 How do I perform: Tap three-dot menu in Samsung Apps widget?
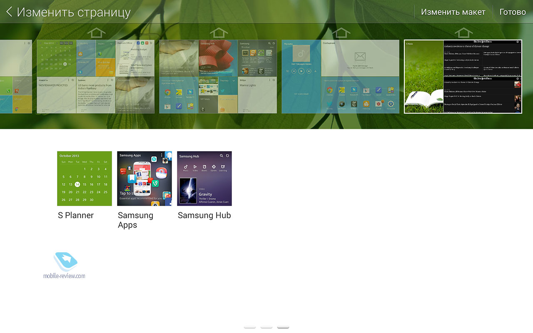[162, 155]
